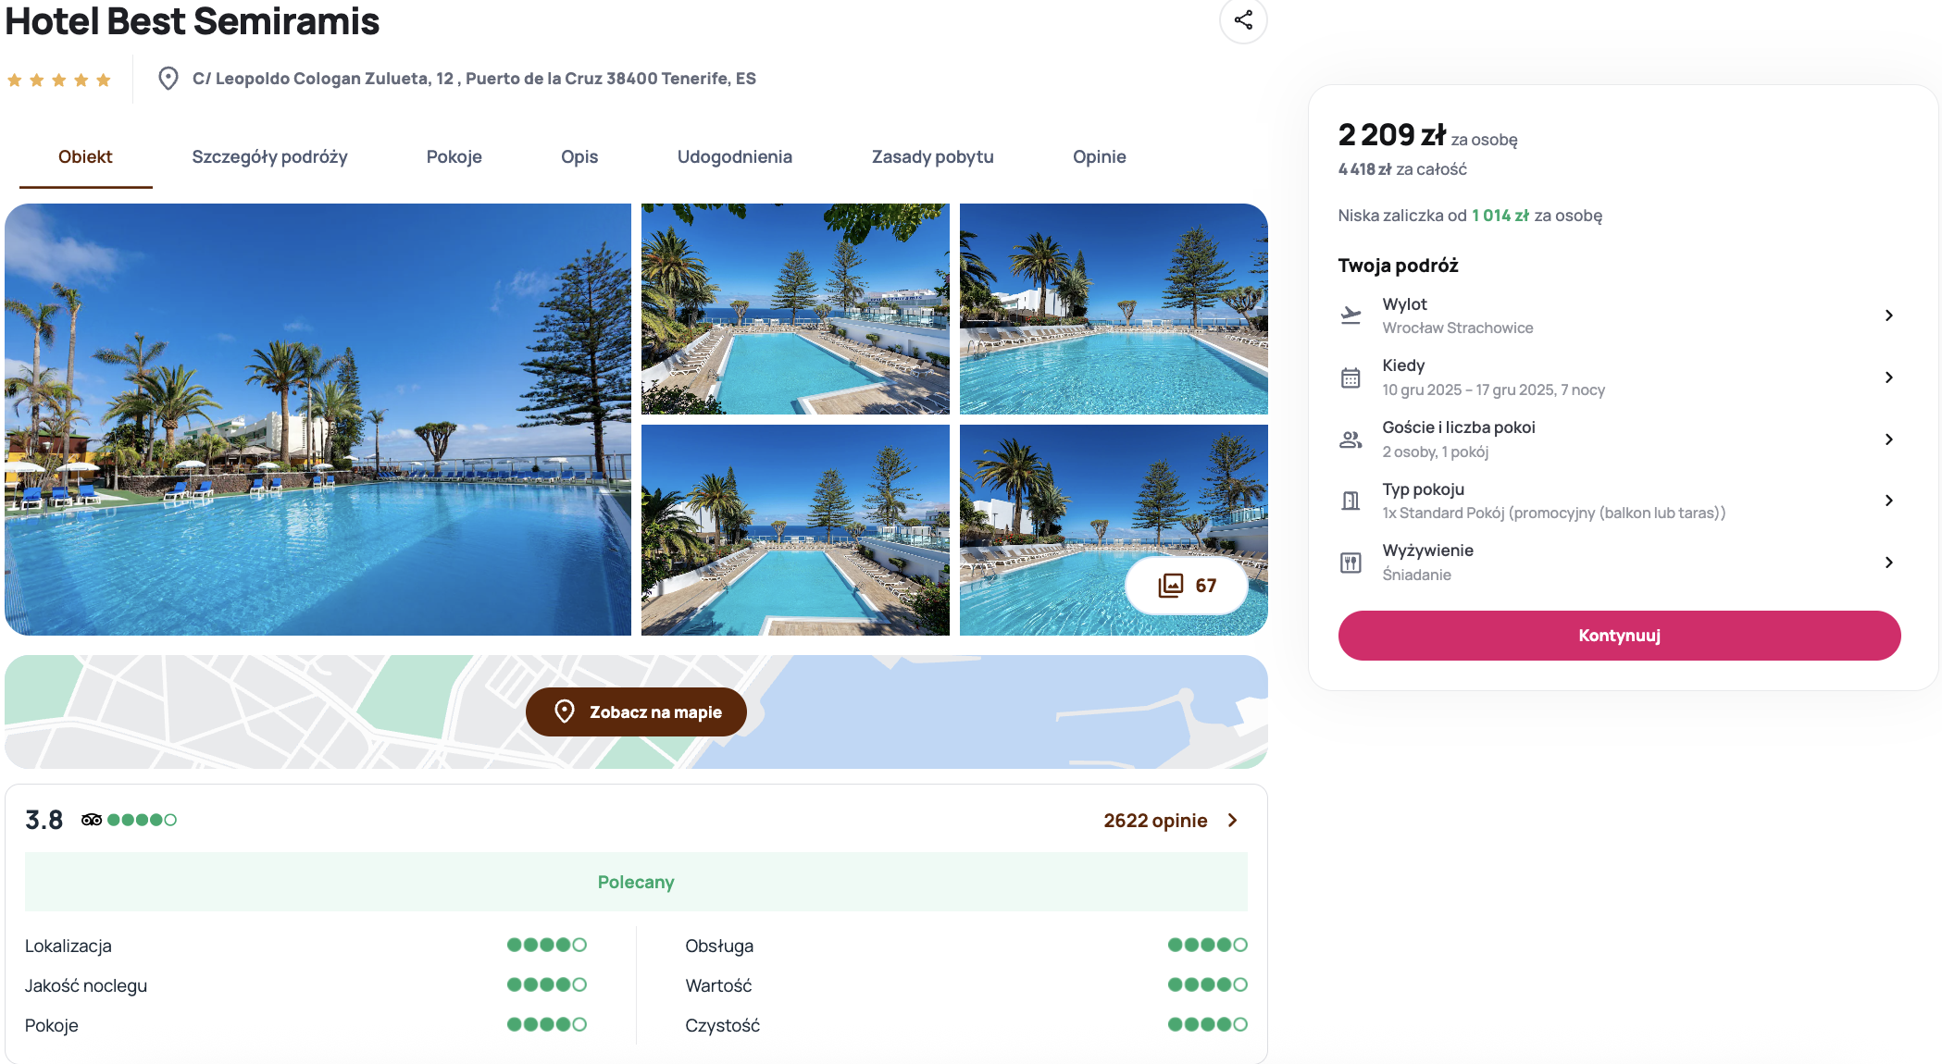
Task: Click the '2 osoby, 1 pokój' text
Action: [1436, 452]
